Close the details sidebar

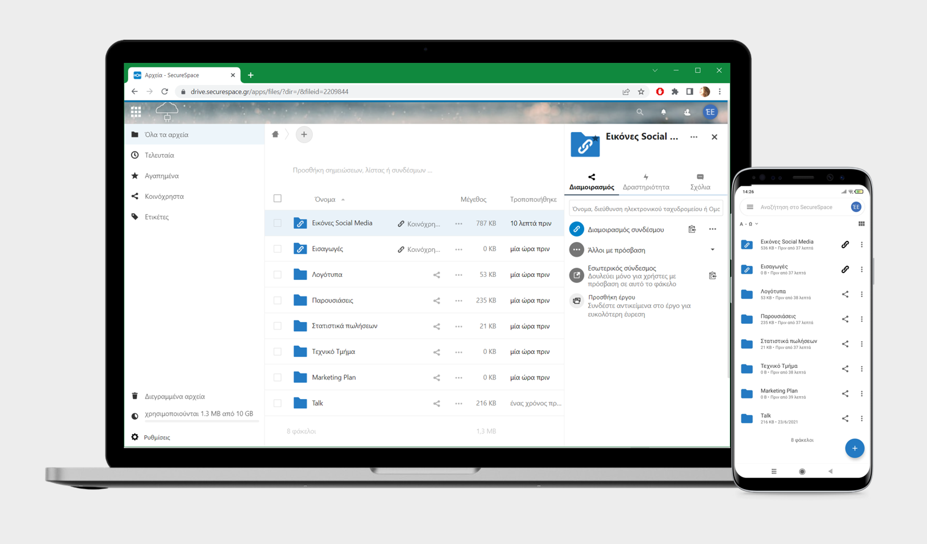[715, 137]
